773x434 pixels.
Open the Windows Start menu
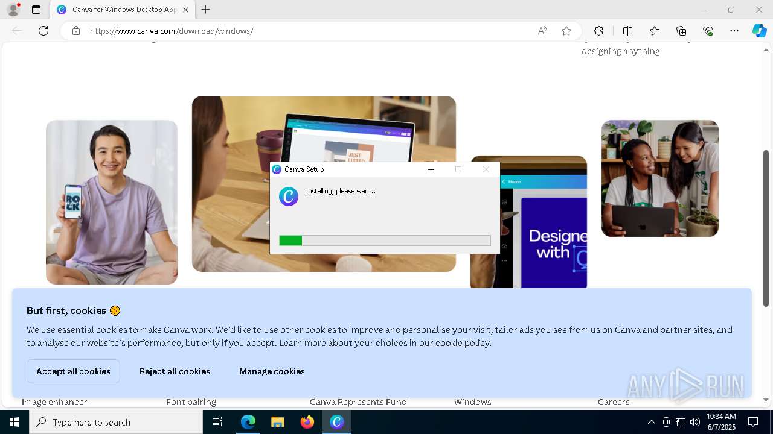tap(14, 422)
